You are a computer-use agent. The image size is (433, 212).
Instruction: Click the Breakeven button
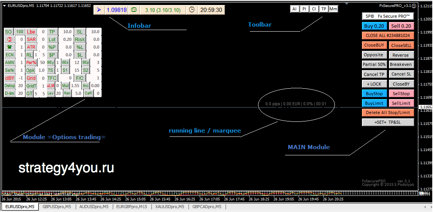(401, 64)
